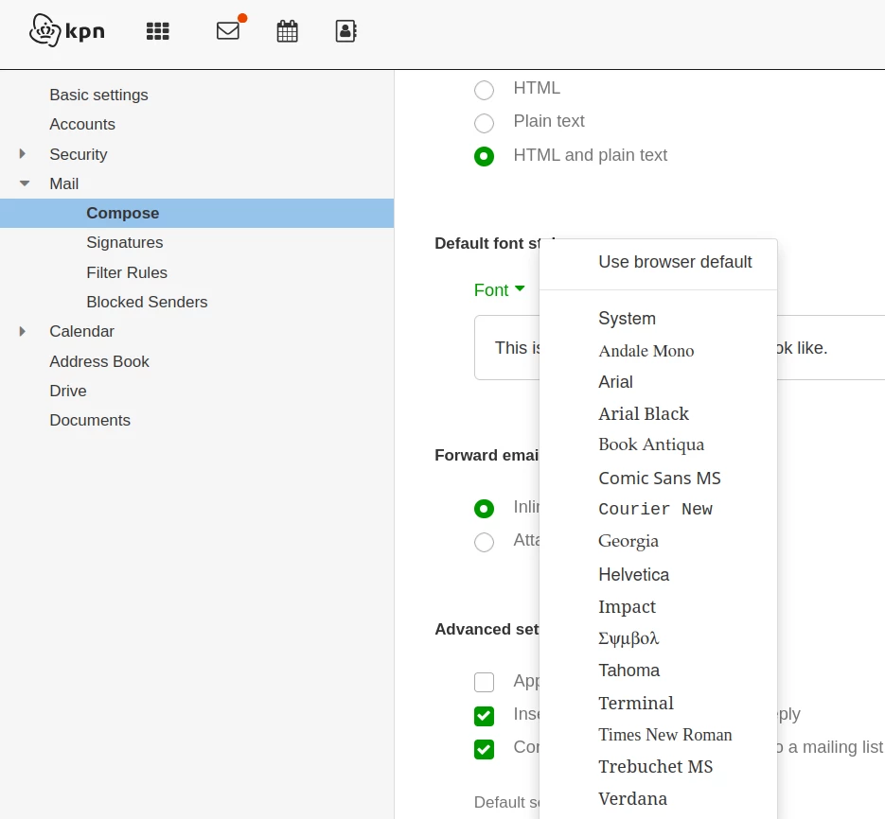885x819 pixels.
Task: Open Accounts settings
Action: 82,124
